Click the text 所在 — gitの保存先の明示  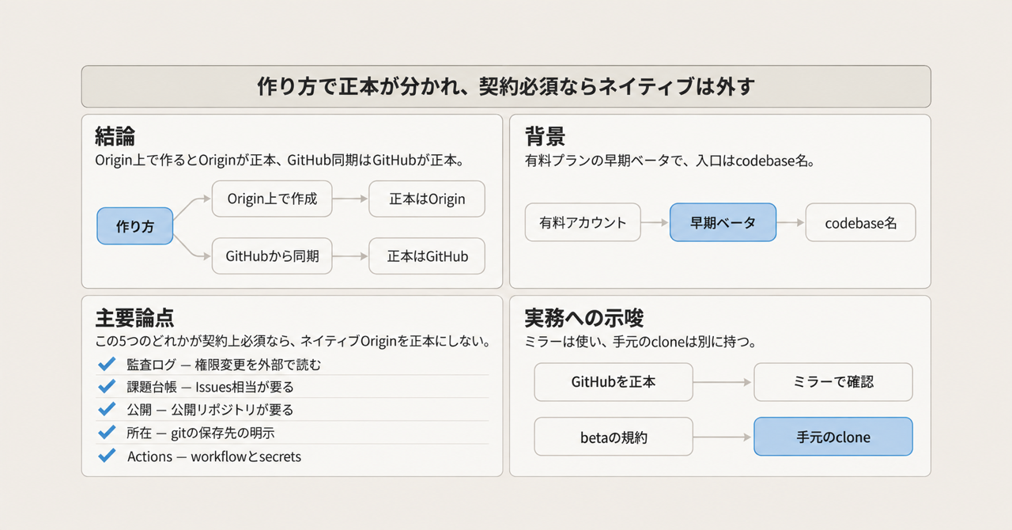[x=201, y=433]
